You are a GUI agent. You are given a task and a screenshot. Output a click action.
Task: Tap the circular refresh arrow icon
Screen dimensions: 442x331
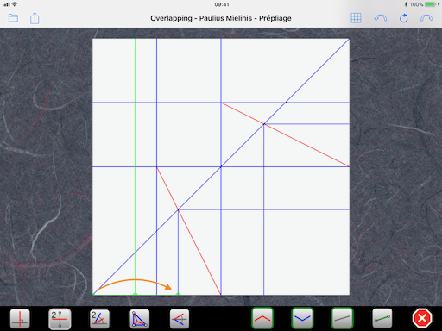pos(404,18)
